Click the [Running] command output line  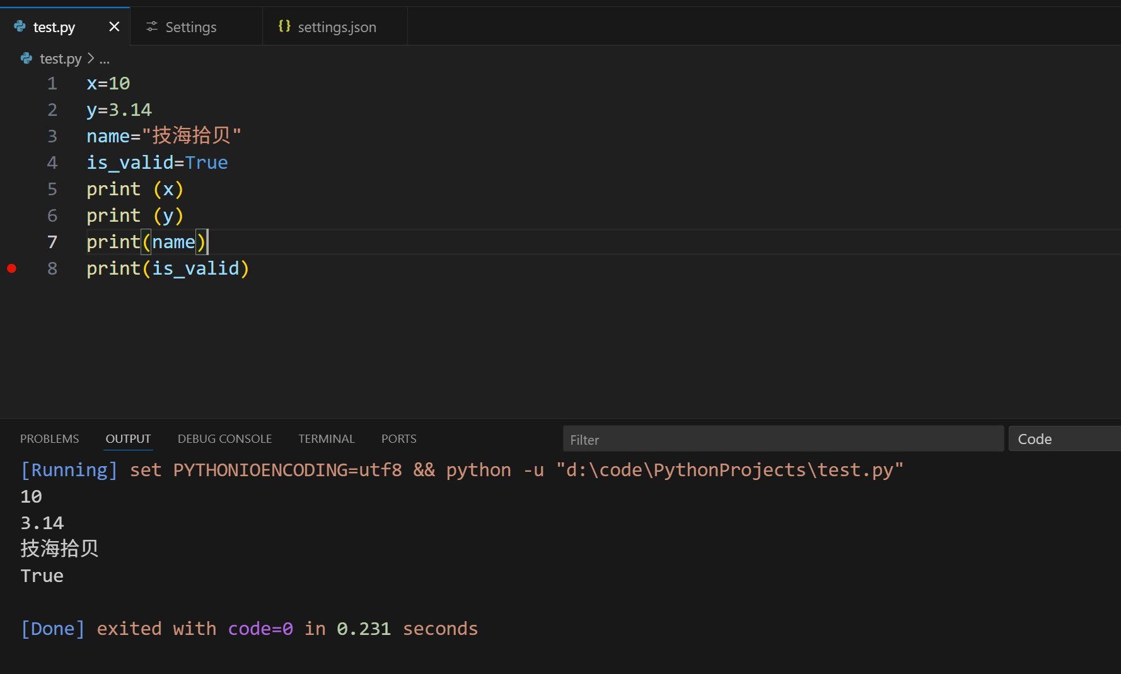click(462, 470)
